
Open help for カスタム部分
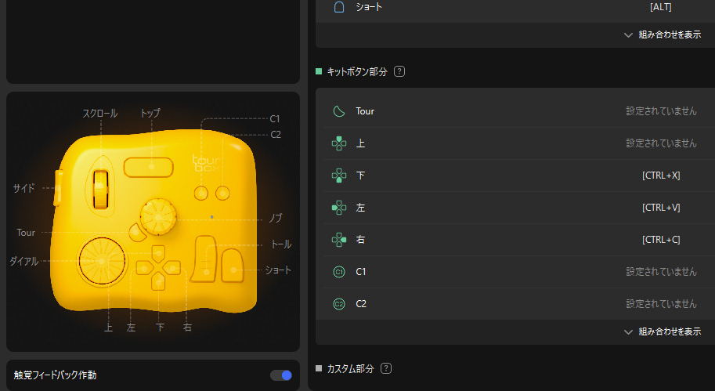[x=386, y=368]
